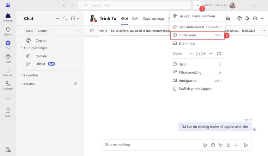Viewport: 268px width, 156px height.
Task: Expand the Favoritter section
Action: (x=22, y=75)
